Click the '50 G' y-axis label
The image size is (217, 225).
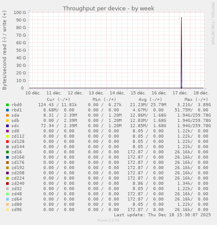(x=21, y=50)
